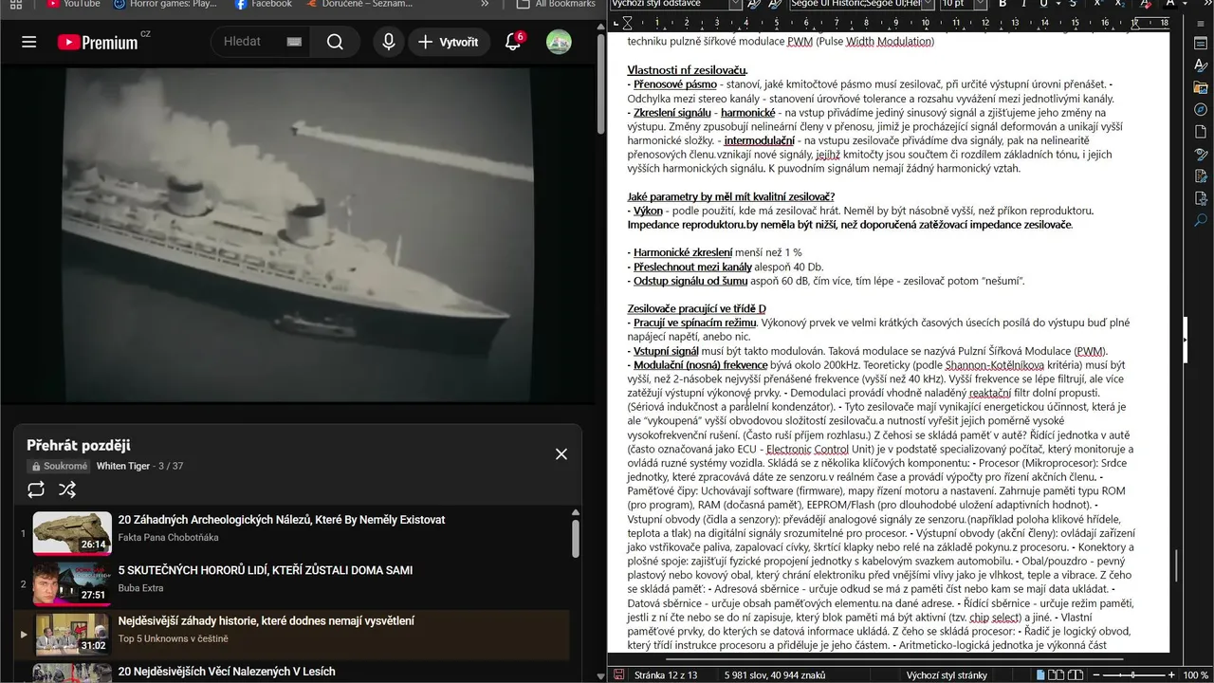Open thumbnail with 26:14 duration
This screenshot has height=683, width=1214.
coord(72,532)
